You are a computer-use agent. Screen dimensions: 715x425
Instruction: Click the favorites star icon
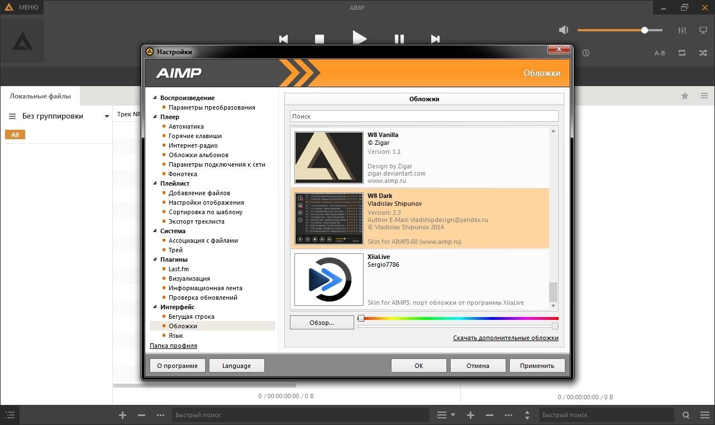click(x=685, y=96)
